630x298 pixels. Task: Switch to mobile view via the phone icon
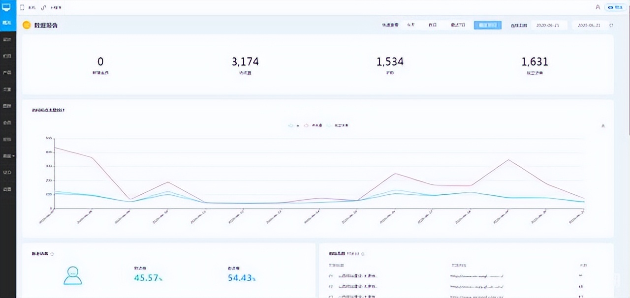(x=22, y=8)
